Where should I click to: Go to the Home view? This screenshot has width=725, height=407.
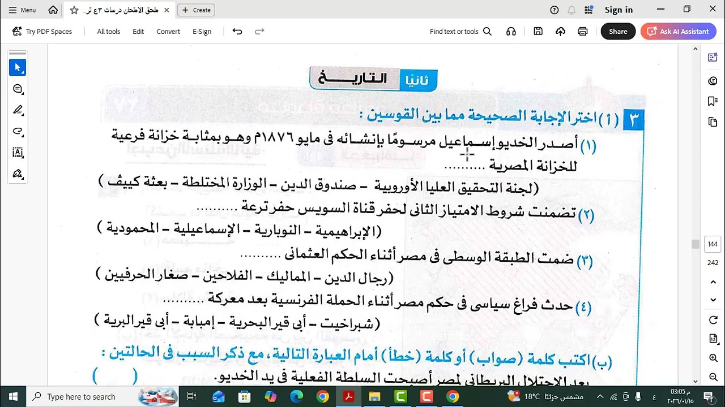coord(53,10)
